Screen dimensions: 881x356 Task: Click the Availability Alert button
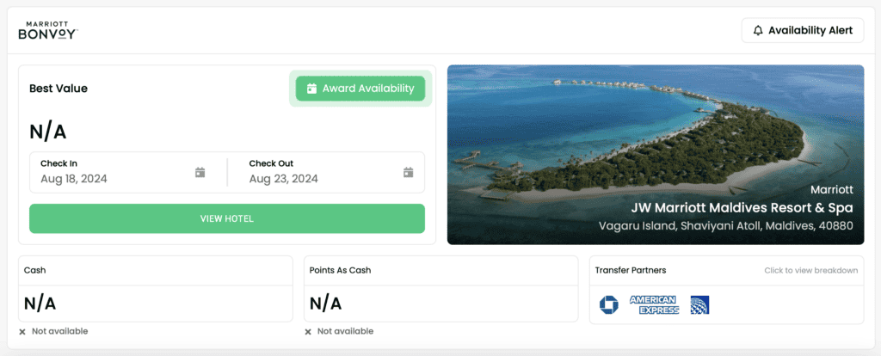coord(803,31)
